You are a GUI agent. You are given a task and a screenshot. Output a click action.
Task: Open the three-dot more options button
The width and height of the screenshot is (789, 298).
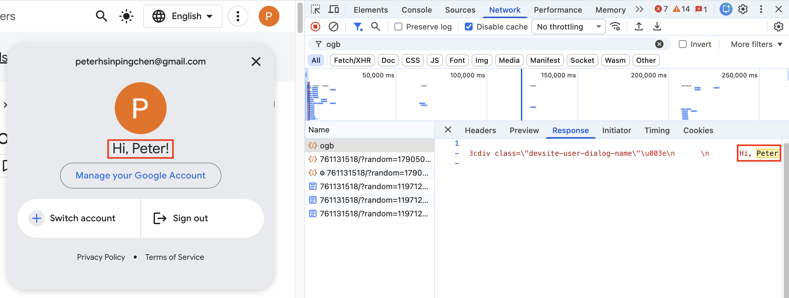click(238, 16)
